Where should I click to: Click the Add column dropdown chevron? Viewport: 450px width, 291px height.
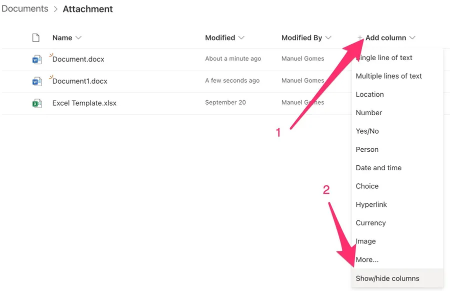[x=412, y=38]
